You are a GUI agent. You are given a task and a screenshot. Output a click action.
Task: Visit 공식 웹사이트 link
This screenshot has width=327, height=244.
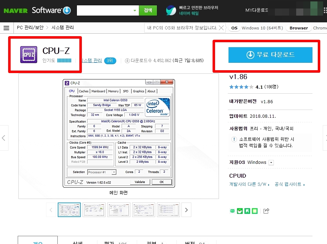(x=290, y=184)
